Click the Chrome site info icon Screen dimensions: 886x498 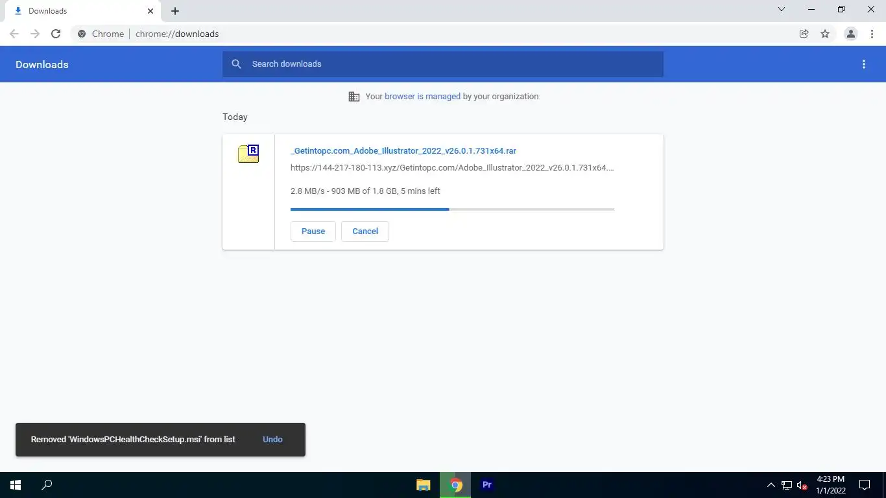pyautogui.click(x=82, y=34)
